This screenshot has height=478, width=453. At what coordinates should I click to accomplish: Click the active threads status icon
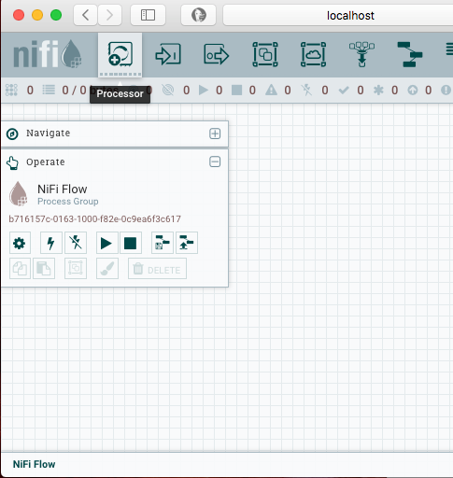(x=11, y=90)
